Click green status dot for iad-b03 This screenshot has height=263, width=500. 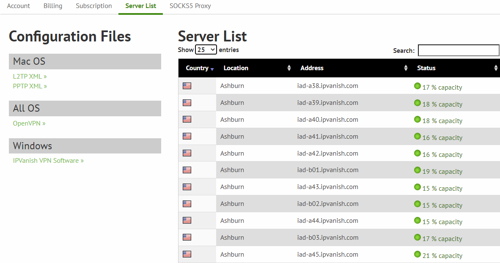418,237
